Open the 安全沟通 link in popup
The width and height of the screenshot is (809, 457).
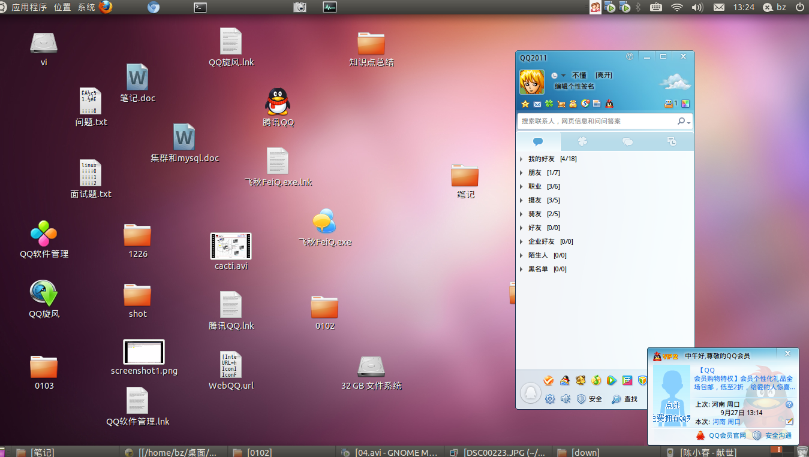tap(778, 435)
